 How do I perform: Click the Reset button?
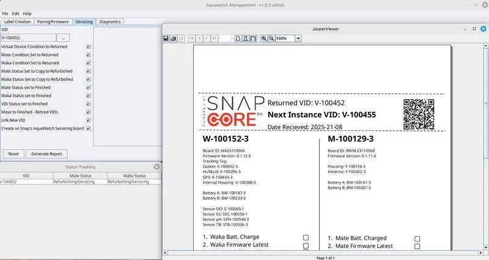click(13, 154)
